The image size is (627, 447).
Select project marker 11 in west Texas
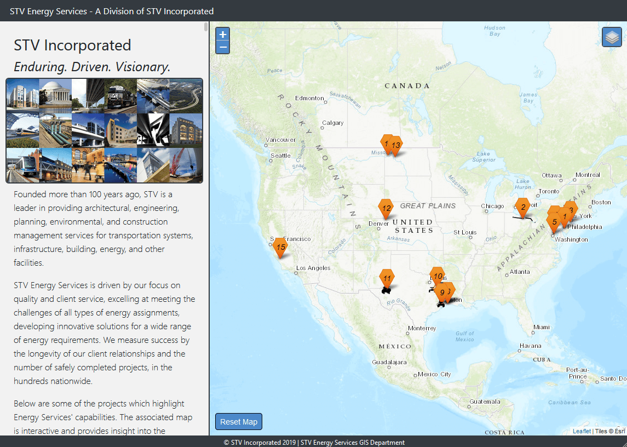[x=387, y=279]
